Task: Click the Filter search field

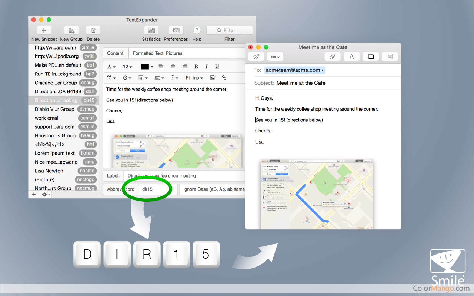Action: pos(230,30)
